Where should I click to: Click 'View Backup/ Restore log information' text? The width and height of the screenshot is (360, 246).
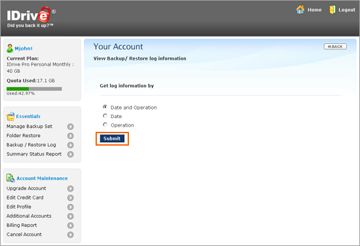[x=140, y=58]
